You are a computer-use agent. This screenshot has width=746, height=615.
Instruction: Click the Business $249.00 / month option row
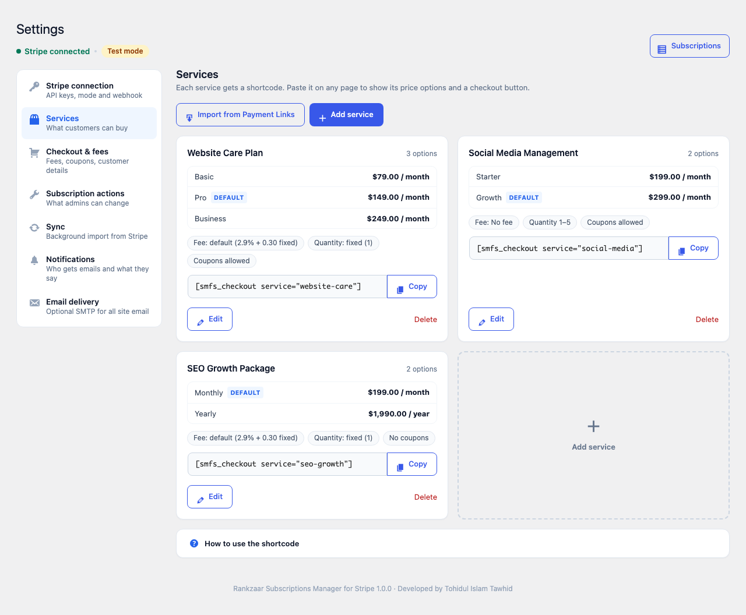coord(312,219)
